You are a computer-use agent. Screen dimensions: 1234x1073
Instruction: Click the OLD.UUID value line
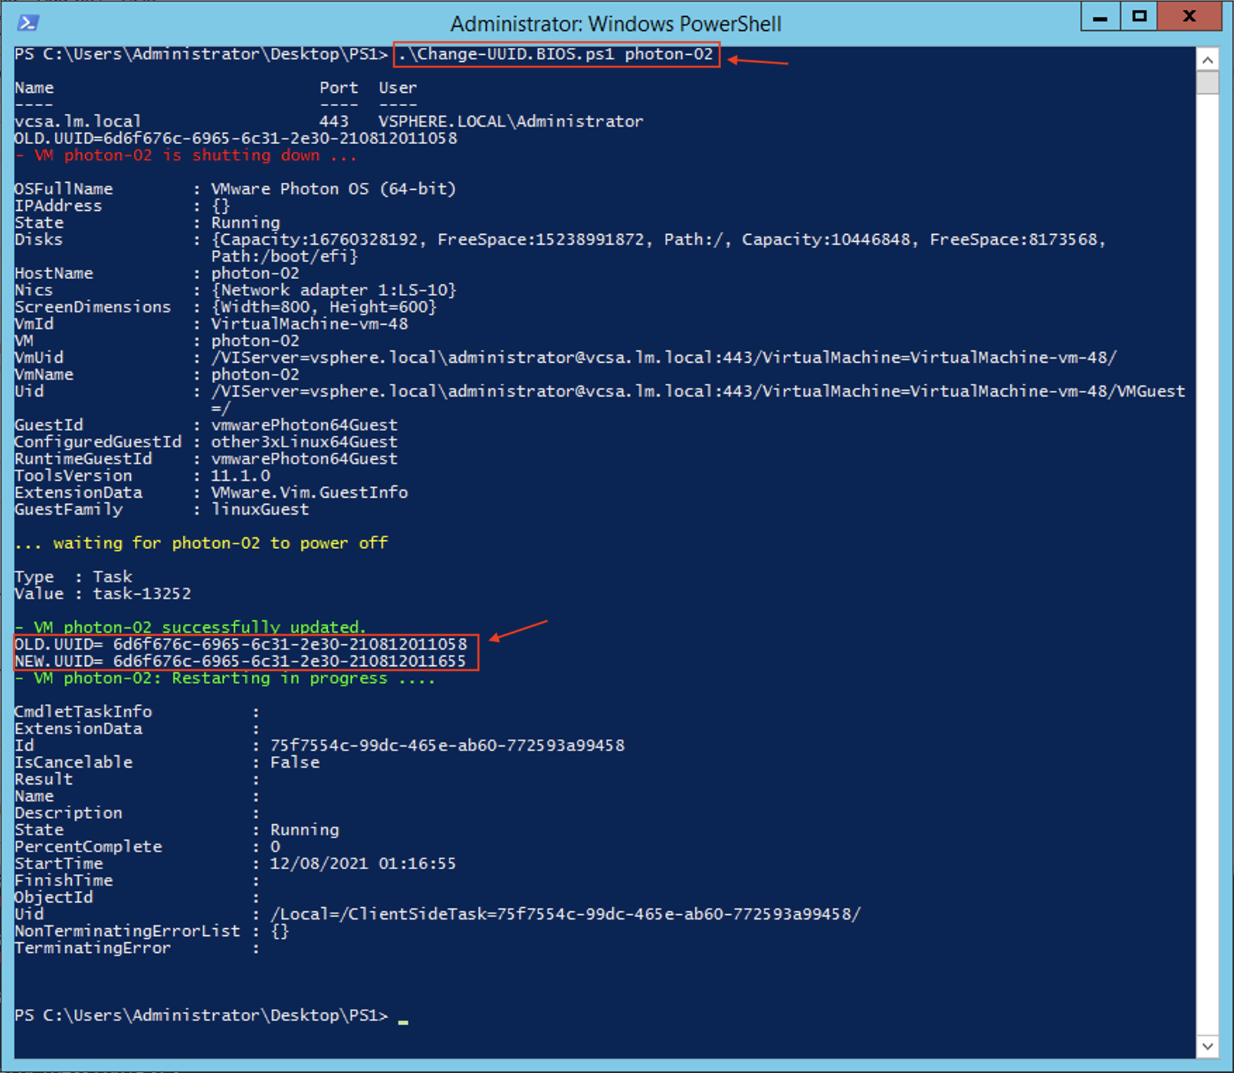tap(239, 644)
